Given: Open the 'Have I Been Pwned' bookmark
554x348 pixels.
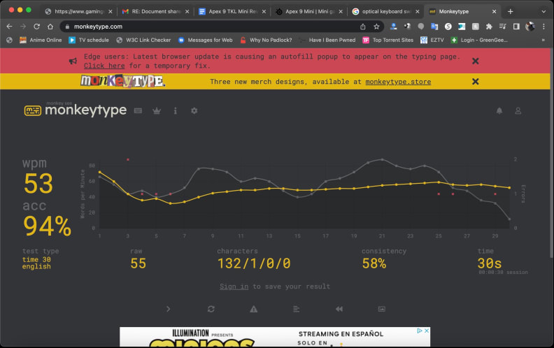Looking at the screenshot, I should pos(327,41).
